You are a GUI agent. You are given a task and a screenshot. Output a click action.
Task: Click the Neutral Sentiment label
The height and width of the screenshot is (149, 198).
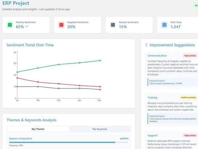129,22
